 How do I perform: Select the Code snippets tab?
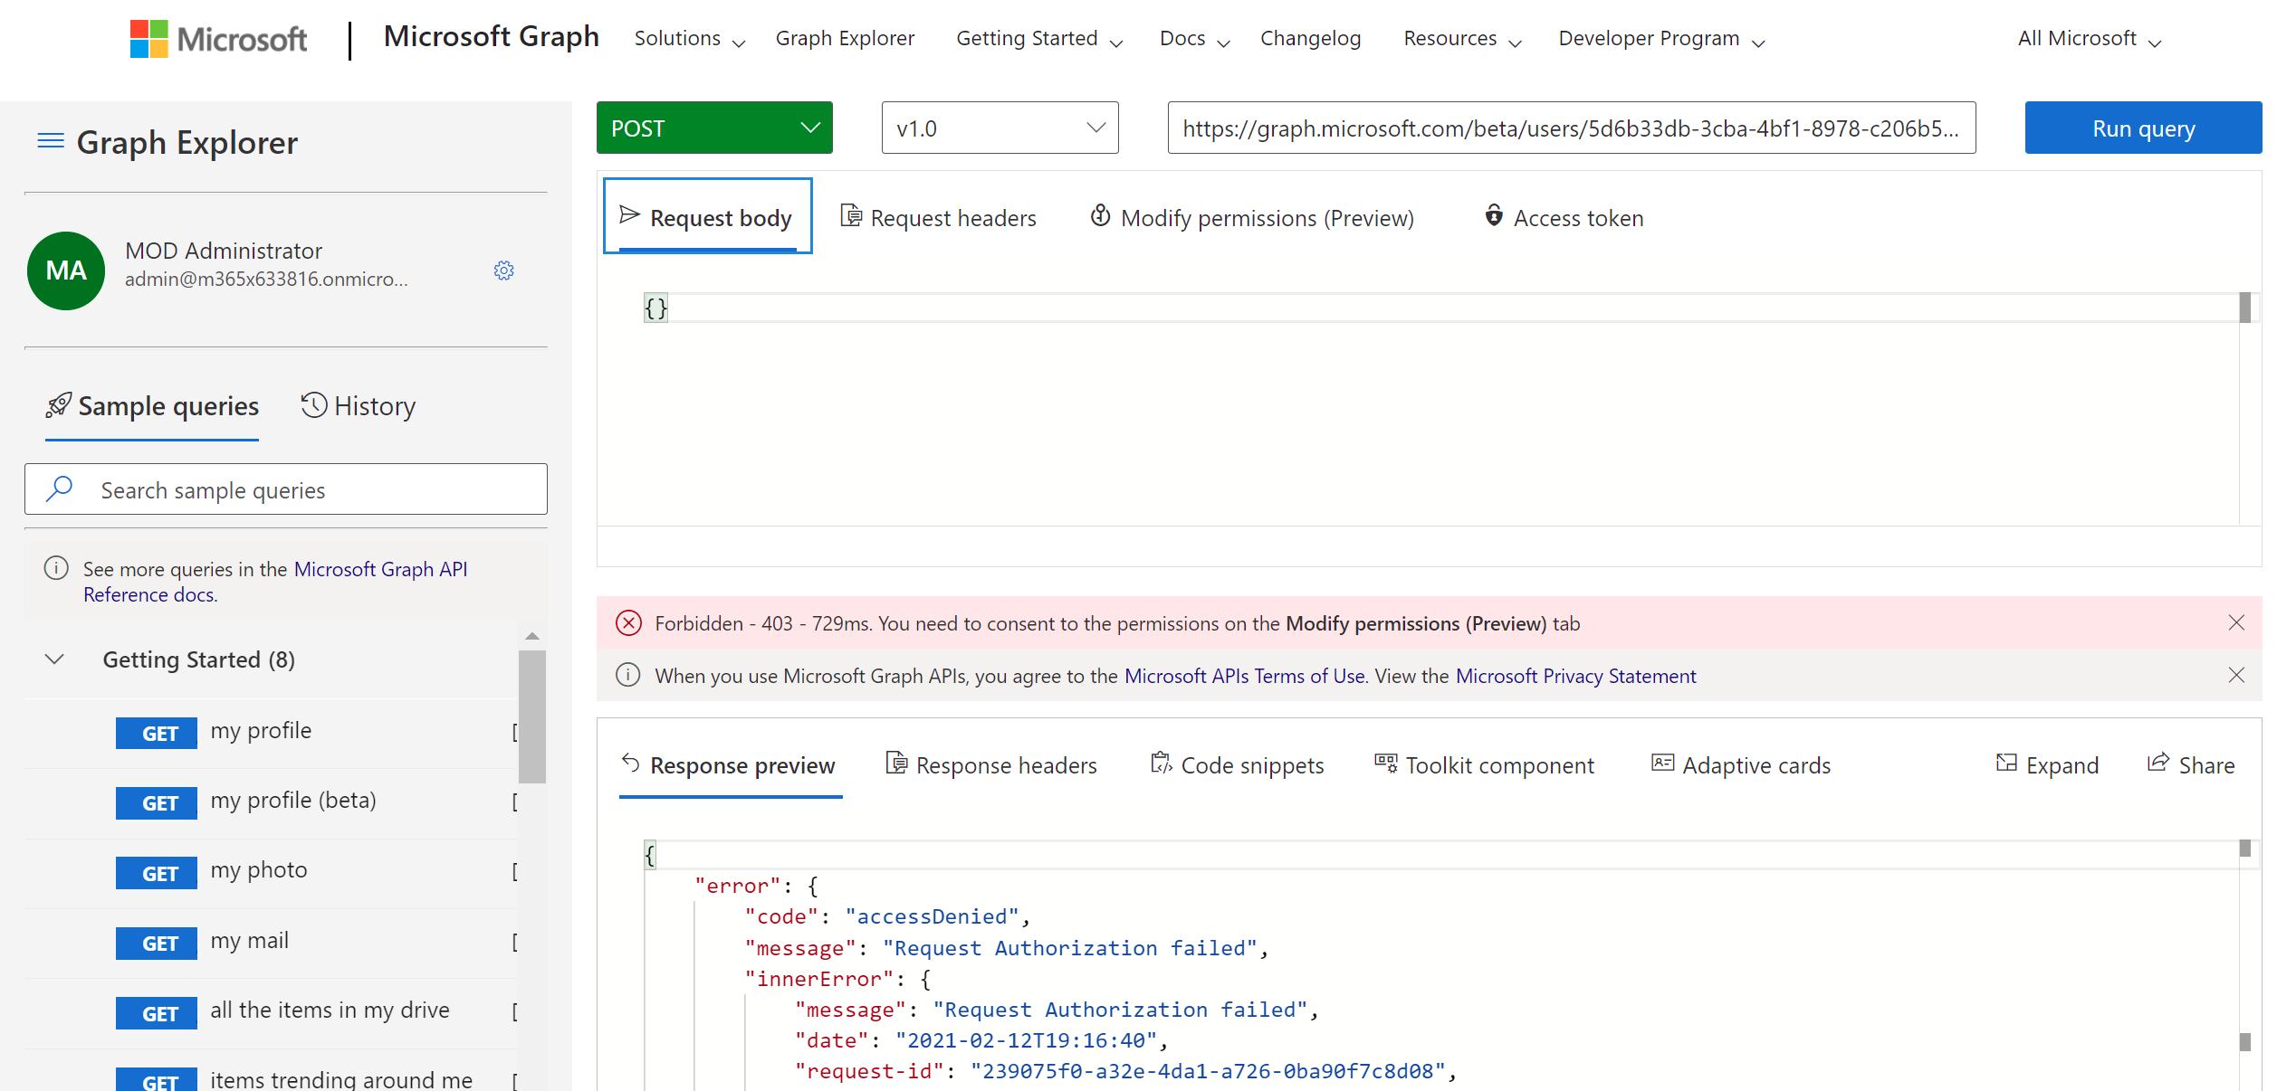coord(1237,765)
